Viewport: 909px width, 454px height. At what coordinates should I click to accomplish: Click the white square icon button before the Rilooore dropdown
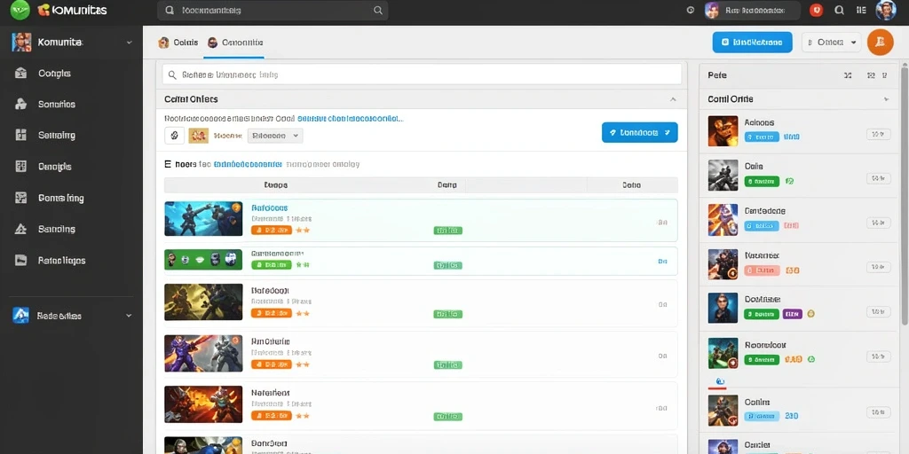tap(175, 136)
